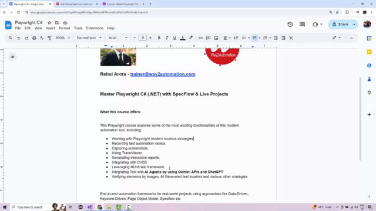Search the menus magnifier icon
Viewport: 376px width, 211px height.
[11, 38]
